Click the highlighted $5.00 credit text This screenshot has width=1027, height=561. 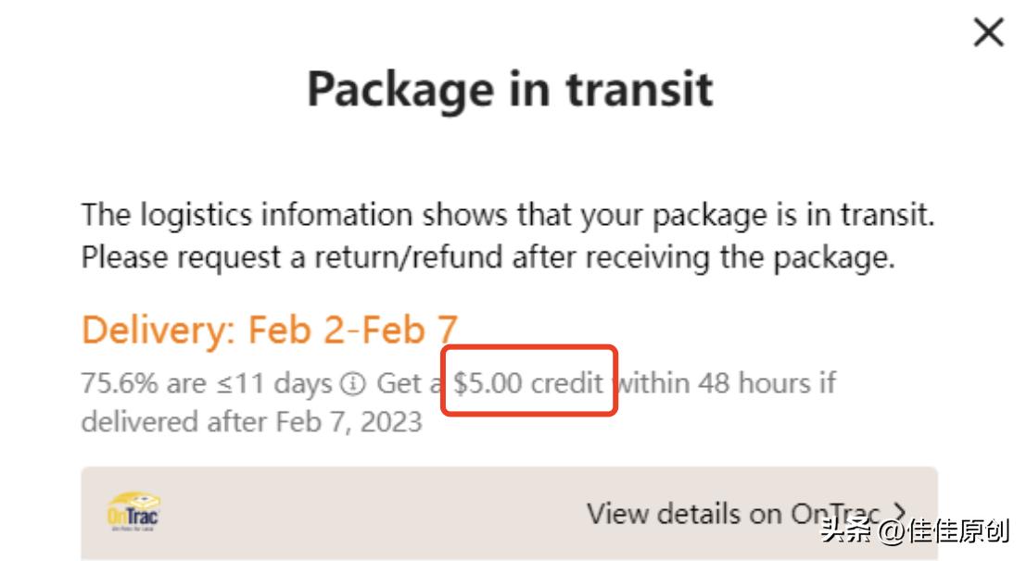pyautogui.click(x=528, y=382)
